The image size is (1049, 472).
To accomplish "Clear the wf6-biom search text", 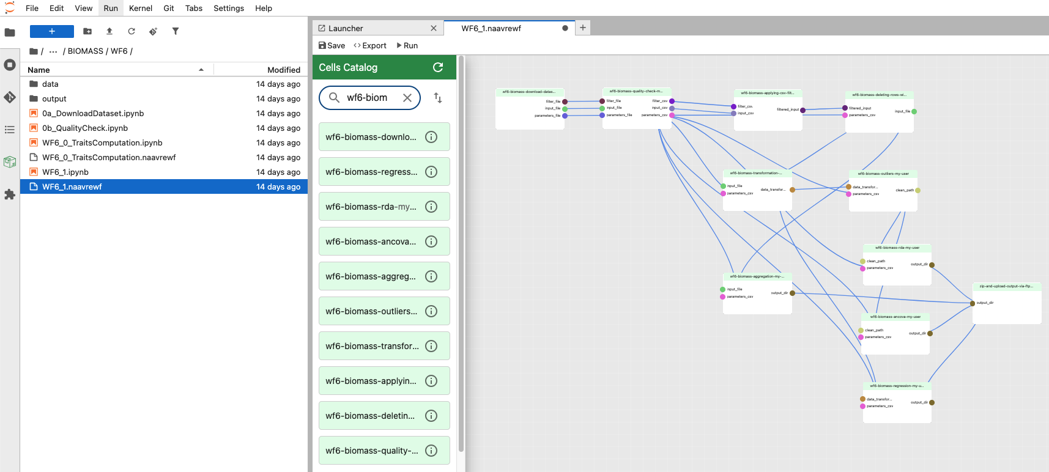I will tap(407, 98).
